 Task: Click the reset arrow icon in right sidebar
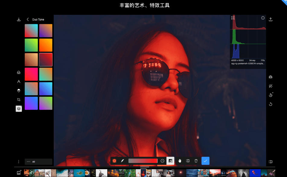[x=271, y=104]
